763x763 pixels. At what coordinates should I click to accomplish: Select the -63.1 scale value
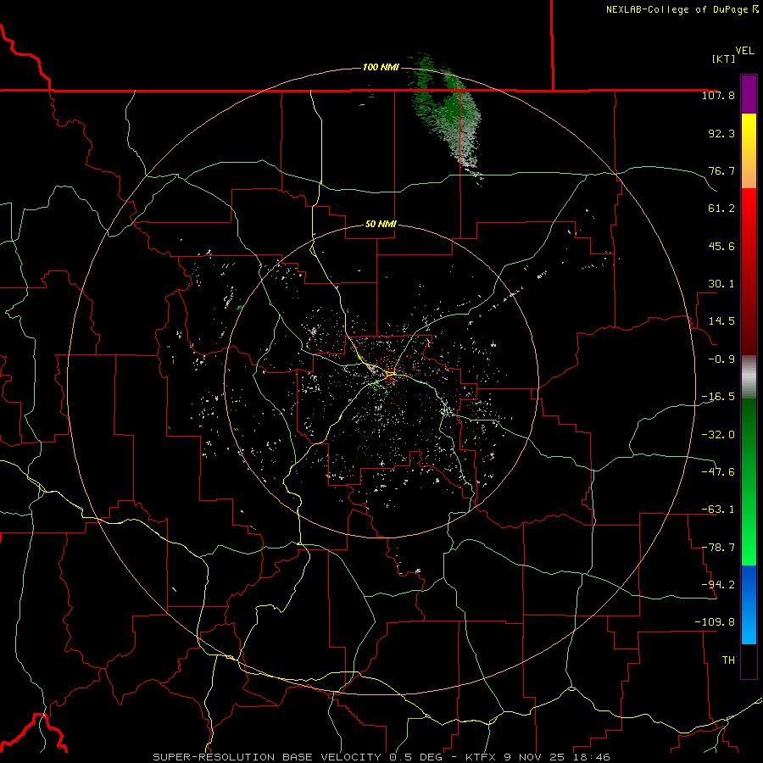(718, 510)
